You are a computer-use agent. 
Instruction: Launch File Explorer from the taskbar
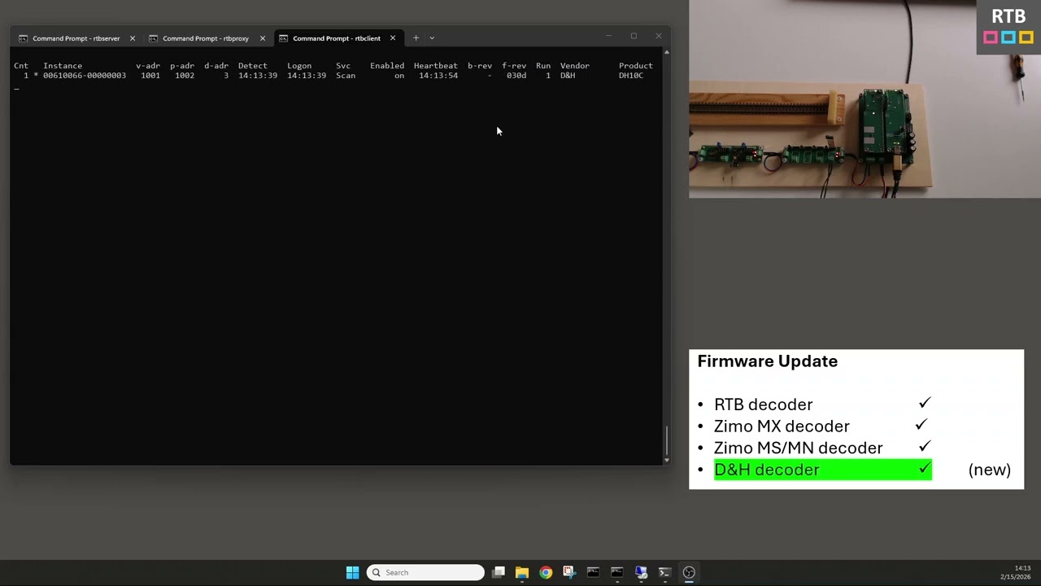click(522, 572)
